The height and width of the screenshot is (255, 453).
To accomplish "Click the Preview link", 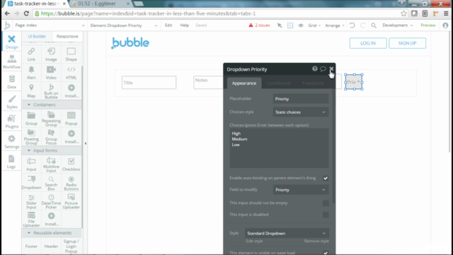I will tap(428, 25).
